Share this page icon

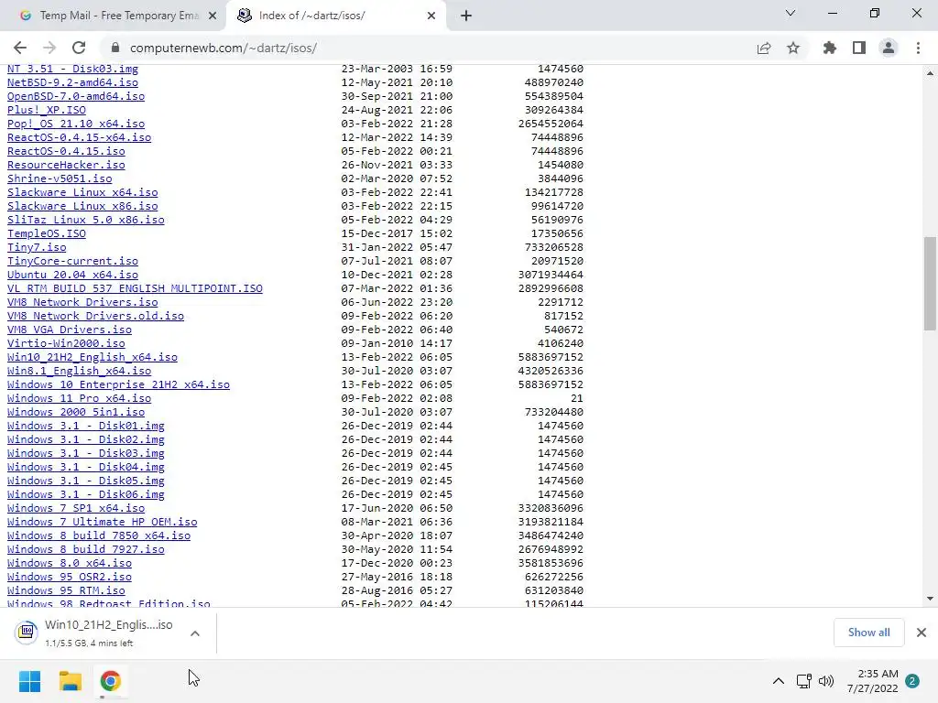[x=764, y=48]
